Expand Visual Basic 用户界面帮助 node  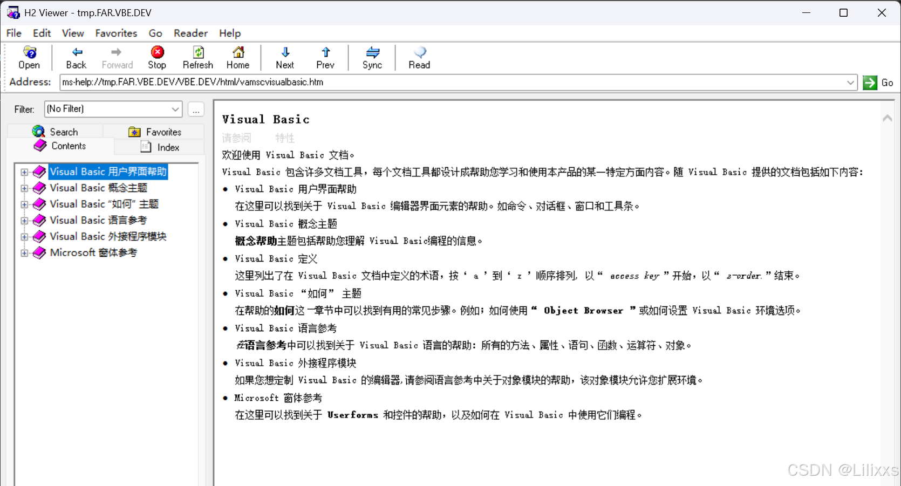(x=24, y=172)
